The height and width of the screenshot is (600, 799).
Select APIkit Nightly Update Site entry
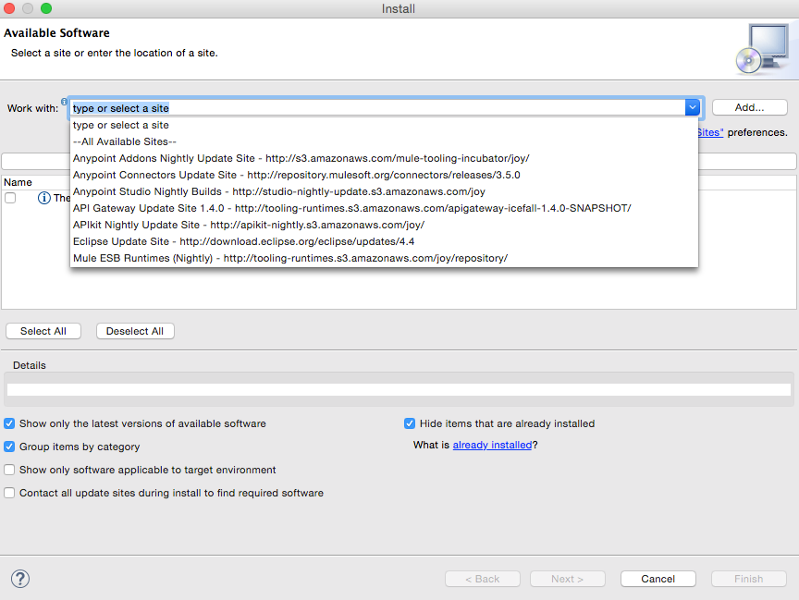(384, 225)
